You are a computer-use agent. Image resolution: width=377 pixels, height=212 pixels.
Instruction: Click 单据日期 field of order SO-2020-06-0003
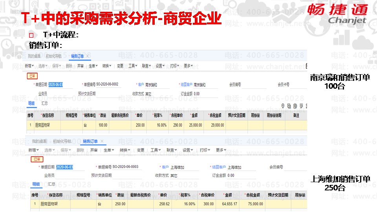point(70,167)
